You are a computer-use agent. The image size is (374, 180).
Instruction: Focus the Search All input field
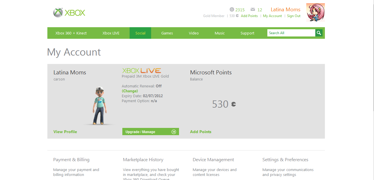[x=291, y=33]
